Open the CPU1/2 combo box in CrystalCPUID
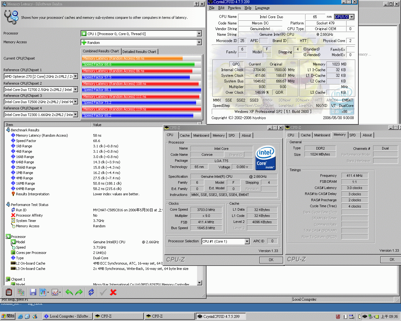401x321 pixels. 352,16
